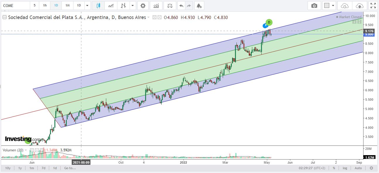Screen dimensions: 379x173
Task: Click the green D dividend marker
Action: (269, 22)
